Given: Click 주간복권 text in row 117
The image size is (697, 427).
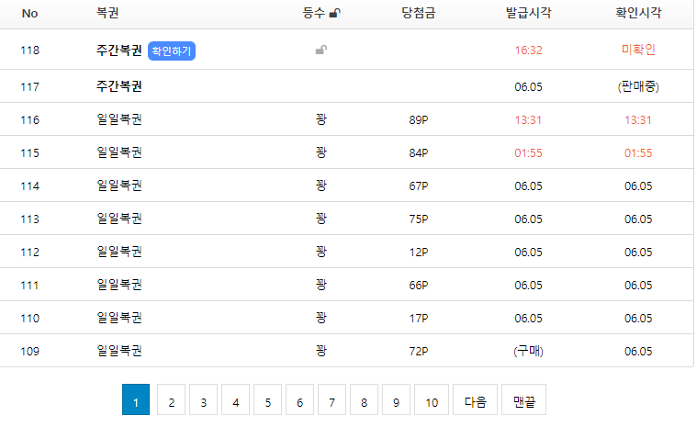Looking at the screenshot, I should tap(119, 86).
